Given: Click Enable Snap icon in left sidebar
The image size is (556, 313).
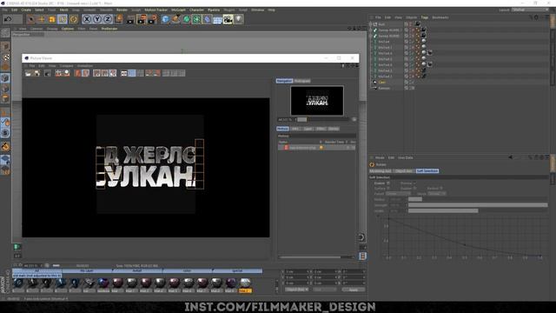Looking at the screenshot, I should point(5,146).
